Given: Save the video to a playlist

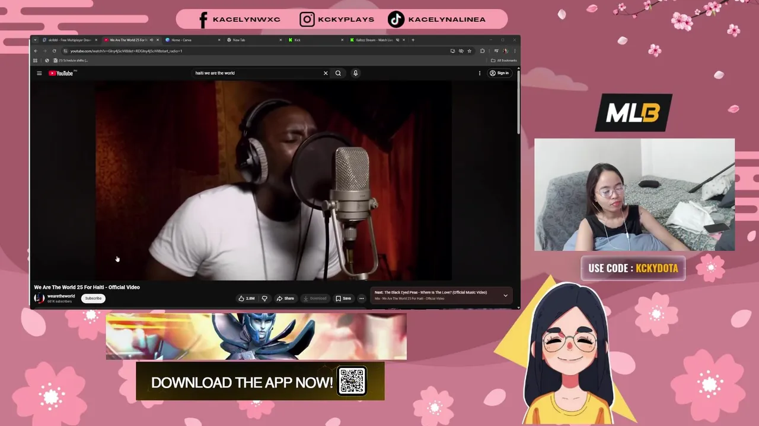Looking at the screenshot, I should (343, 298).
